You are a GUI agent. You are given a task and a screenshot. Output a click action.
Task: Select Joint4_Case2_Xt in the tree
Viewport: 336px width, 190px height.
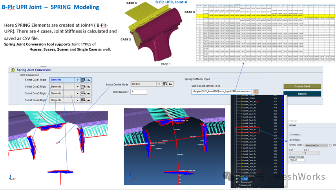point(249,120)
